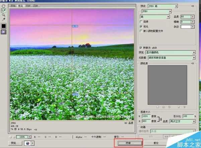The height and width of the screenshot is (148, 201).
Task: Select the Zoom tool
Action: (x=4, y=15)
